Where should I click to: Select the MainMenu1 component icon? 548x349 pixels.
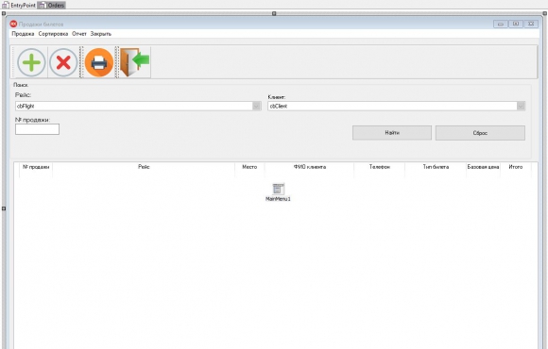(278, 189)
